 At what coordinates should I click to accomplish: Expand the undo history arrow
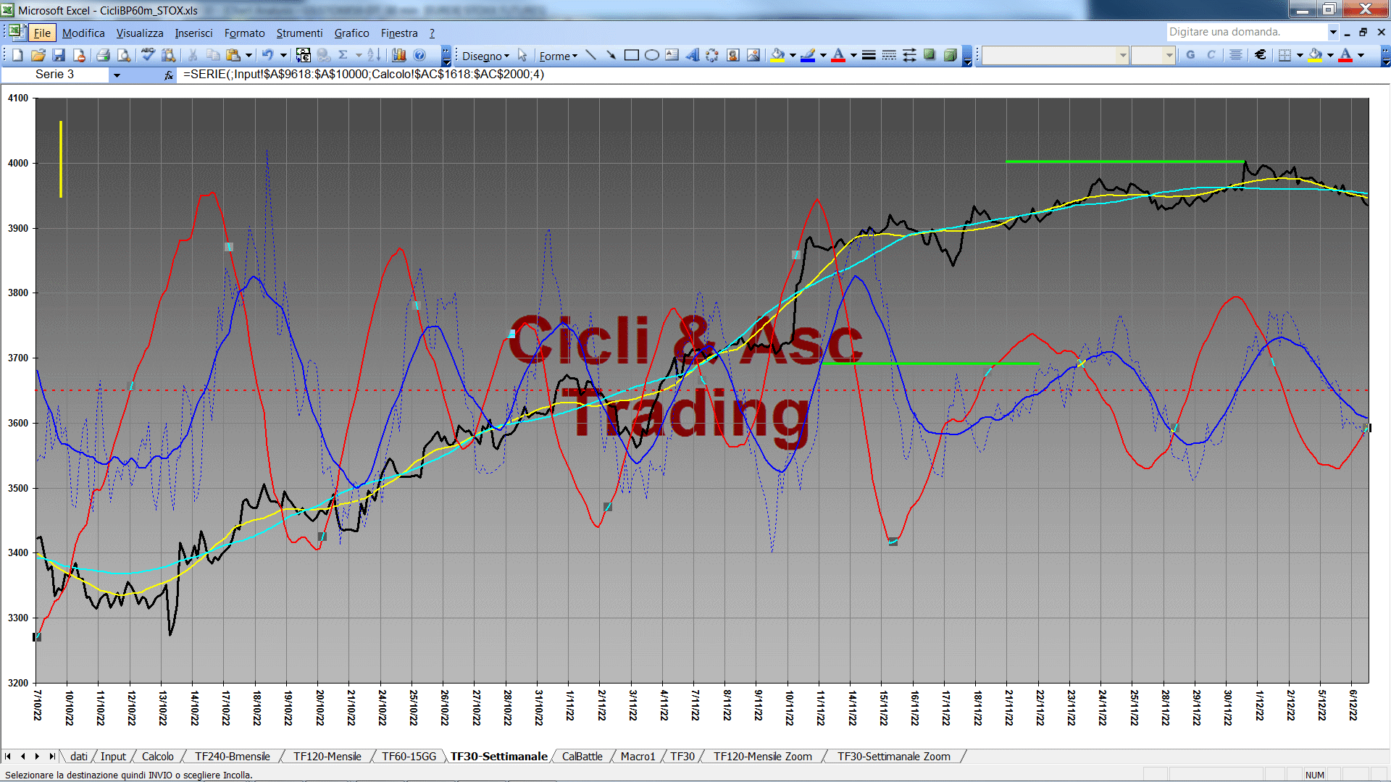coord(283,55)
